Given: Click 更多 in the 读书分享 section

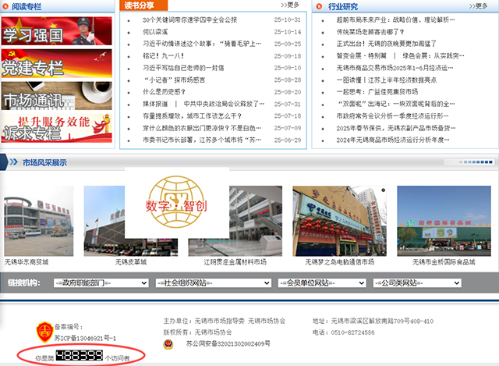Looking at the screenshot, I should 289,5.
